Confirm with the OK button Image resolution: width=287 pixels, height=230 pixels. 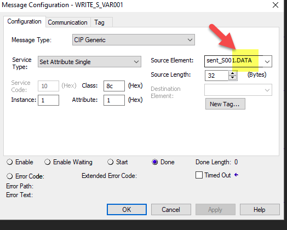(127, 210)
